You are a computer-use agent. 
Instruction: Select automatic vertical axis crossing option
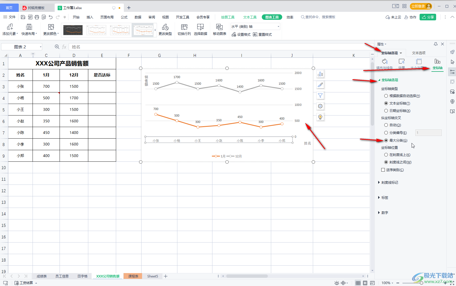coord(386,125)
